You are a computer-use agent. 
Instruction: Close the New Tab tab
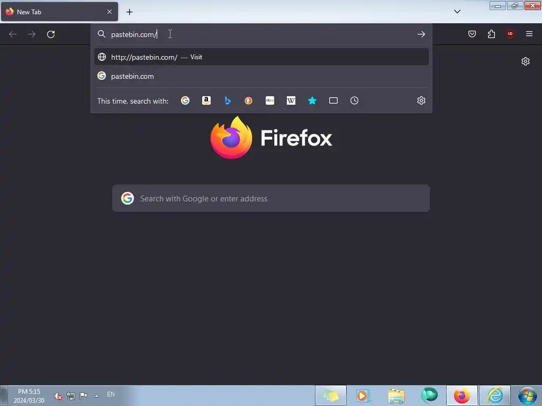[110, 12]
